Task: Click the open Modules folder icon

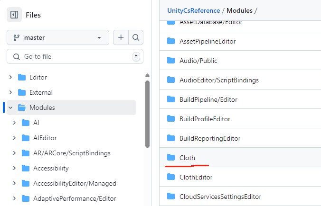Action: [22, 107]
